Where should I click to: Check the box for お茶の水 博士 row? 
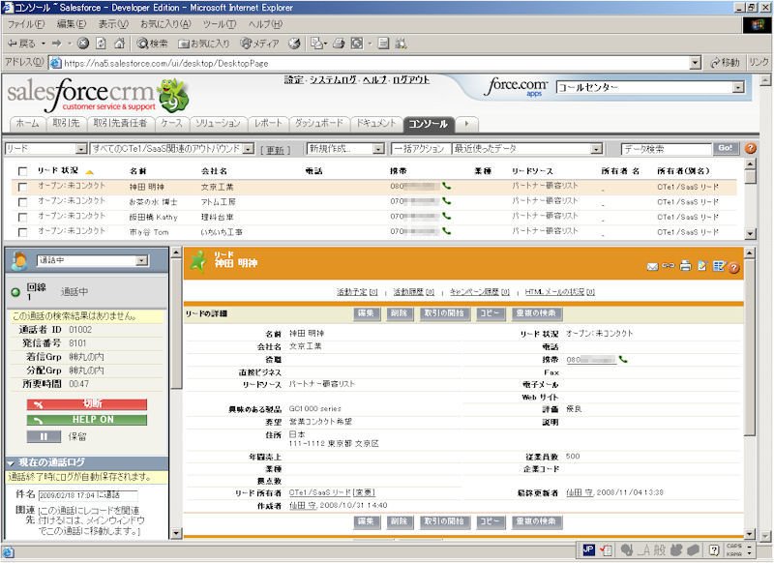(22, 202)
